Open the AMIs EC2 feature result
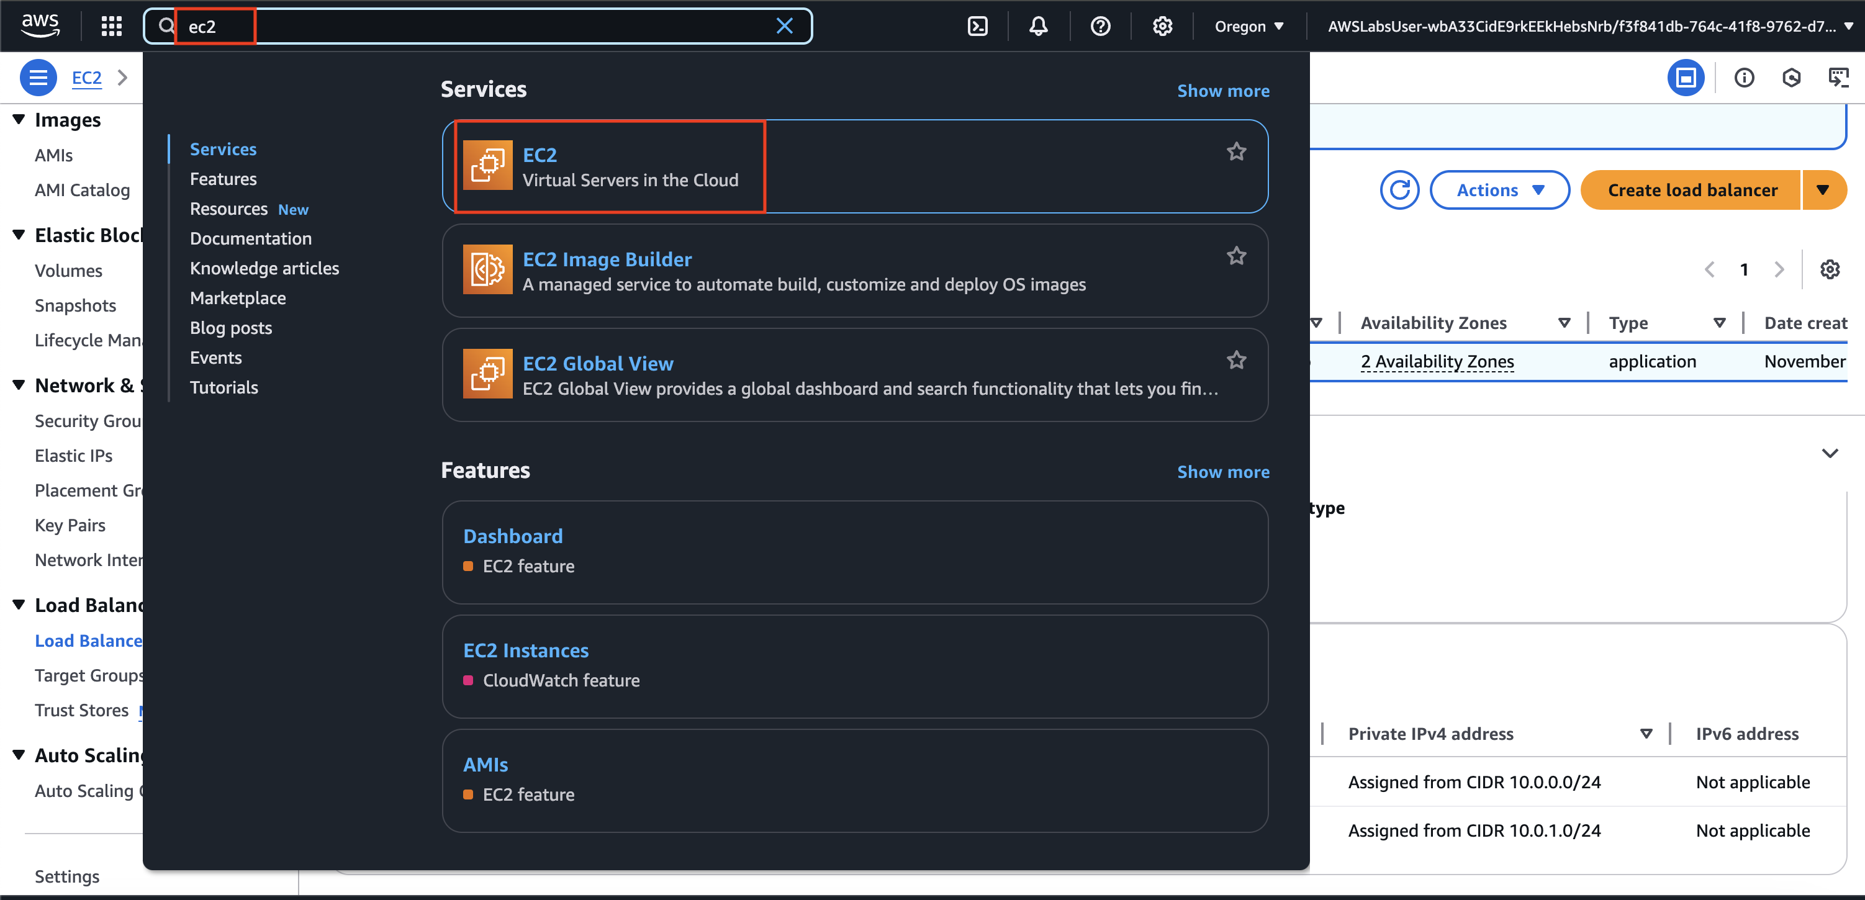This screenshot has width=1865, height=900. (x=854, y=781)
